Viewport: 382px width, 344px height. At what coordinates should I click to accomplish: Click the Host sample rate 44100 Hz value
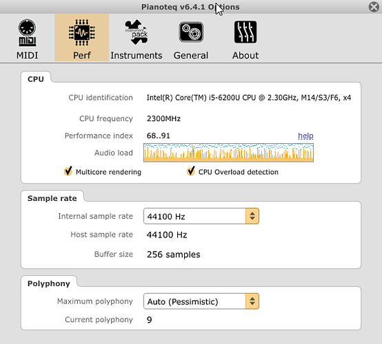tap(167, 235)
